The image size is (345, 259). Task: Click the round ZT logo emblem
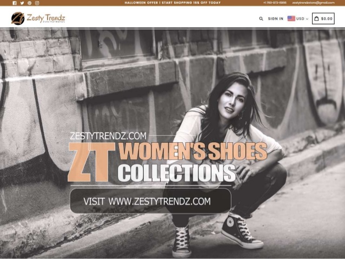[x=18, y=18]
